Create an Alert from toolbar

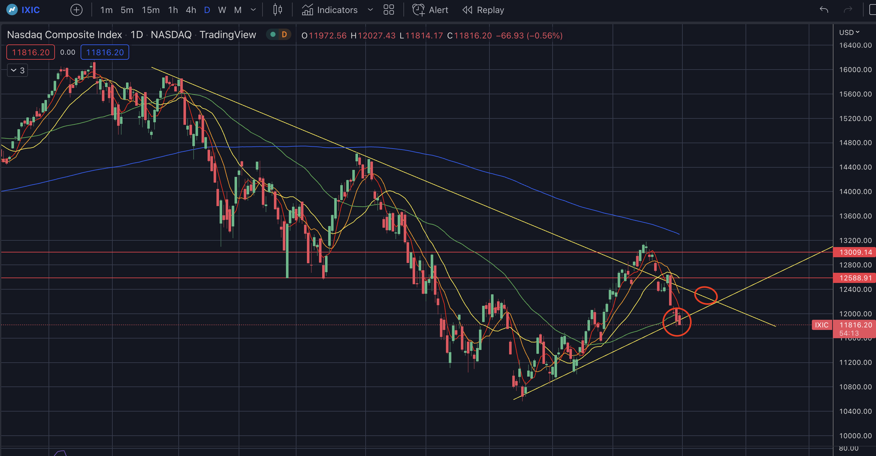coord(430,10)
